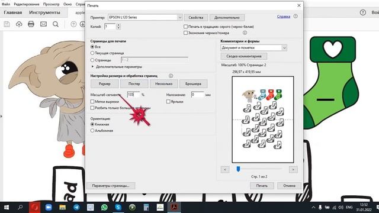379x213 pixels.
Task: Click the Наложение mm input field
Action: pos(197,95)
